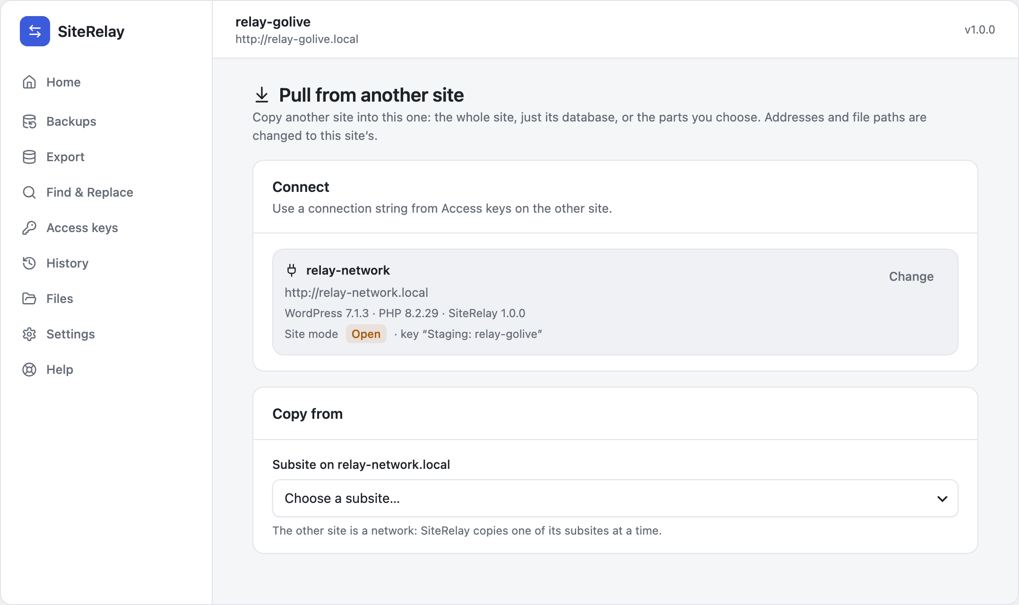
Task: Click the Pull from another site heading
Action: click(371, 95)
